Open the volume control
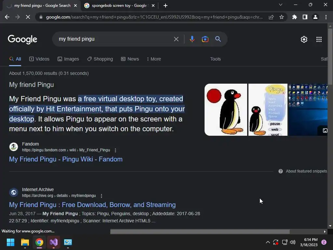333x250 pixels. pos(293,242)
